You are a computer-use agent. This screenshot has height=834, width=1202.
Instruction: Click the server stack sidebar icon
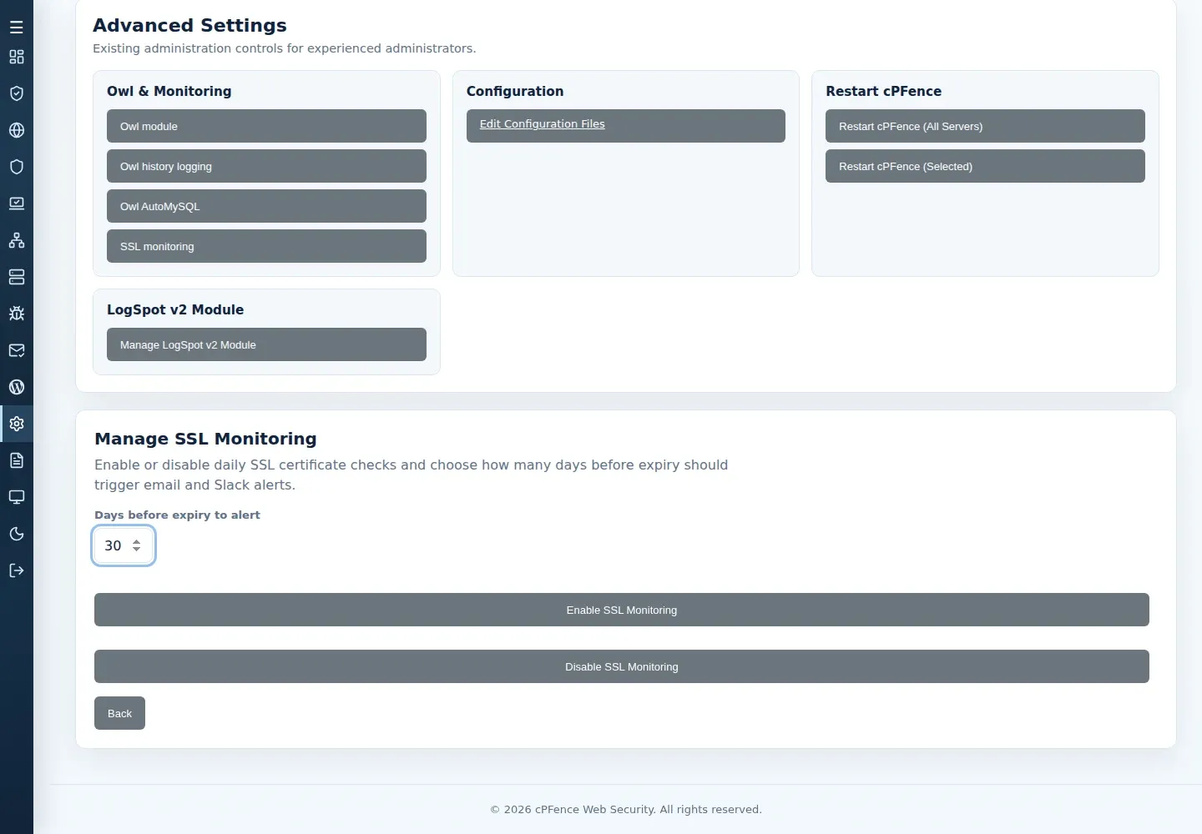click(17, 277)
